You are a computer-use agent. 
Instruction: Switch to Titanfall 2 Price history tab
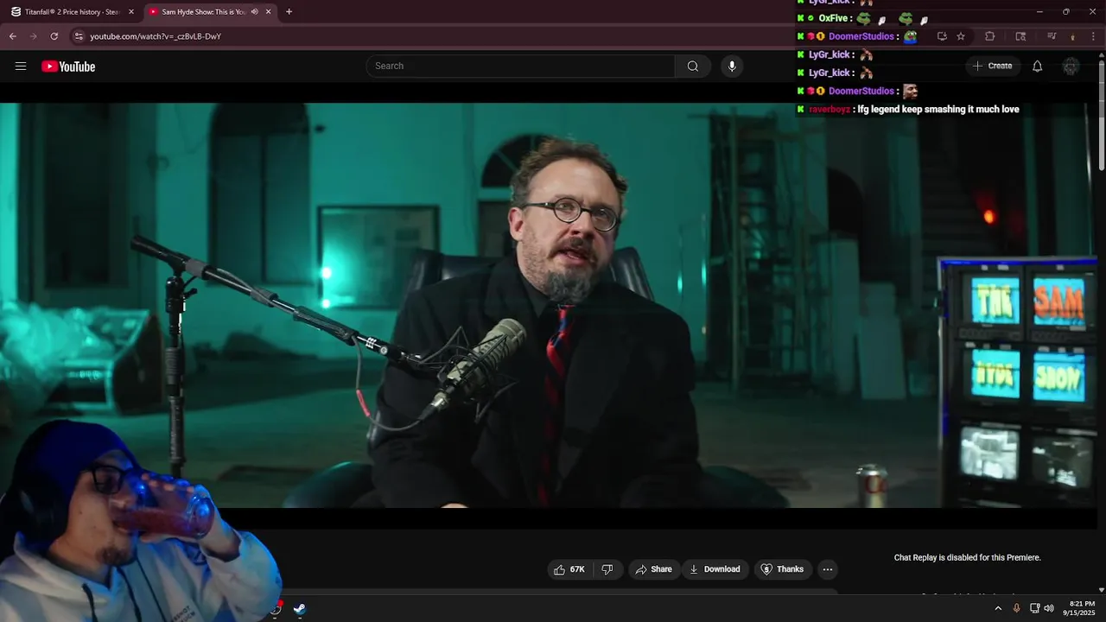[x=71, y=12]
